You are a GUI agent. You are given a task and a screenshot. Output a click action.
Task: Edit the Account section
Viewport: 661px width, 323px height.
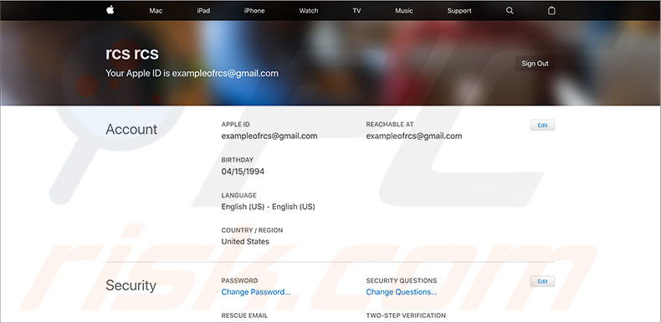tap(542, 126)
